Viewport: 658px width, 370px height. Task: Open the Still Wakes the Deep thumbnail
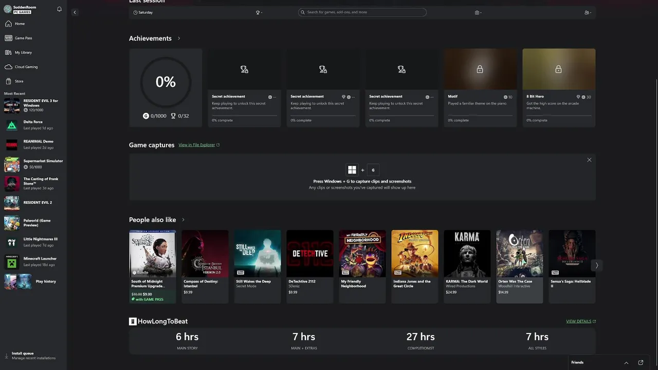tap(258, 253)
